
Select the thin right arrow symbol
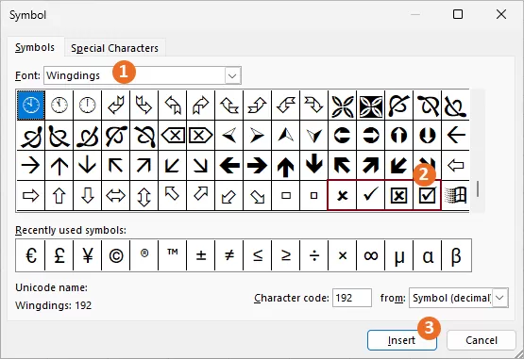(x=31, y=165)
